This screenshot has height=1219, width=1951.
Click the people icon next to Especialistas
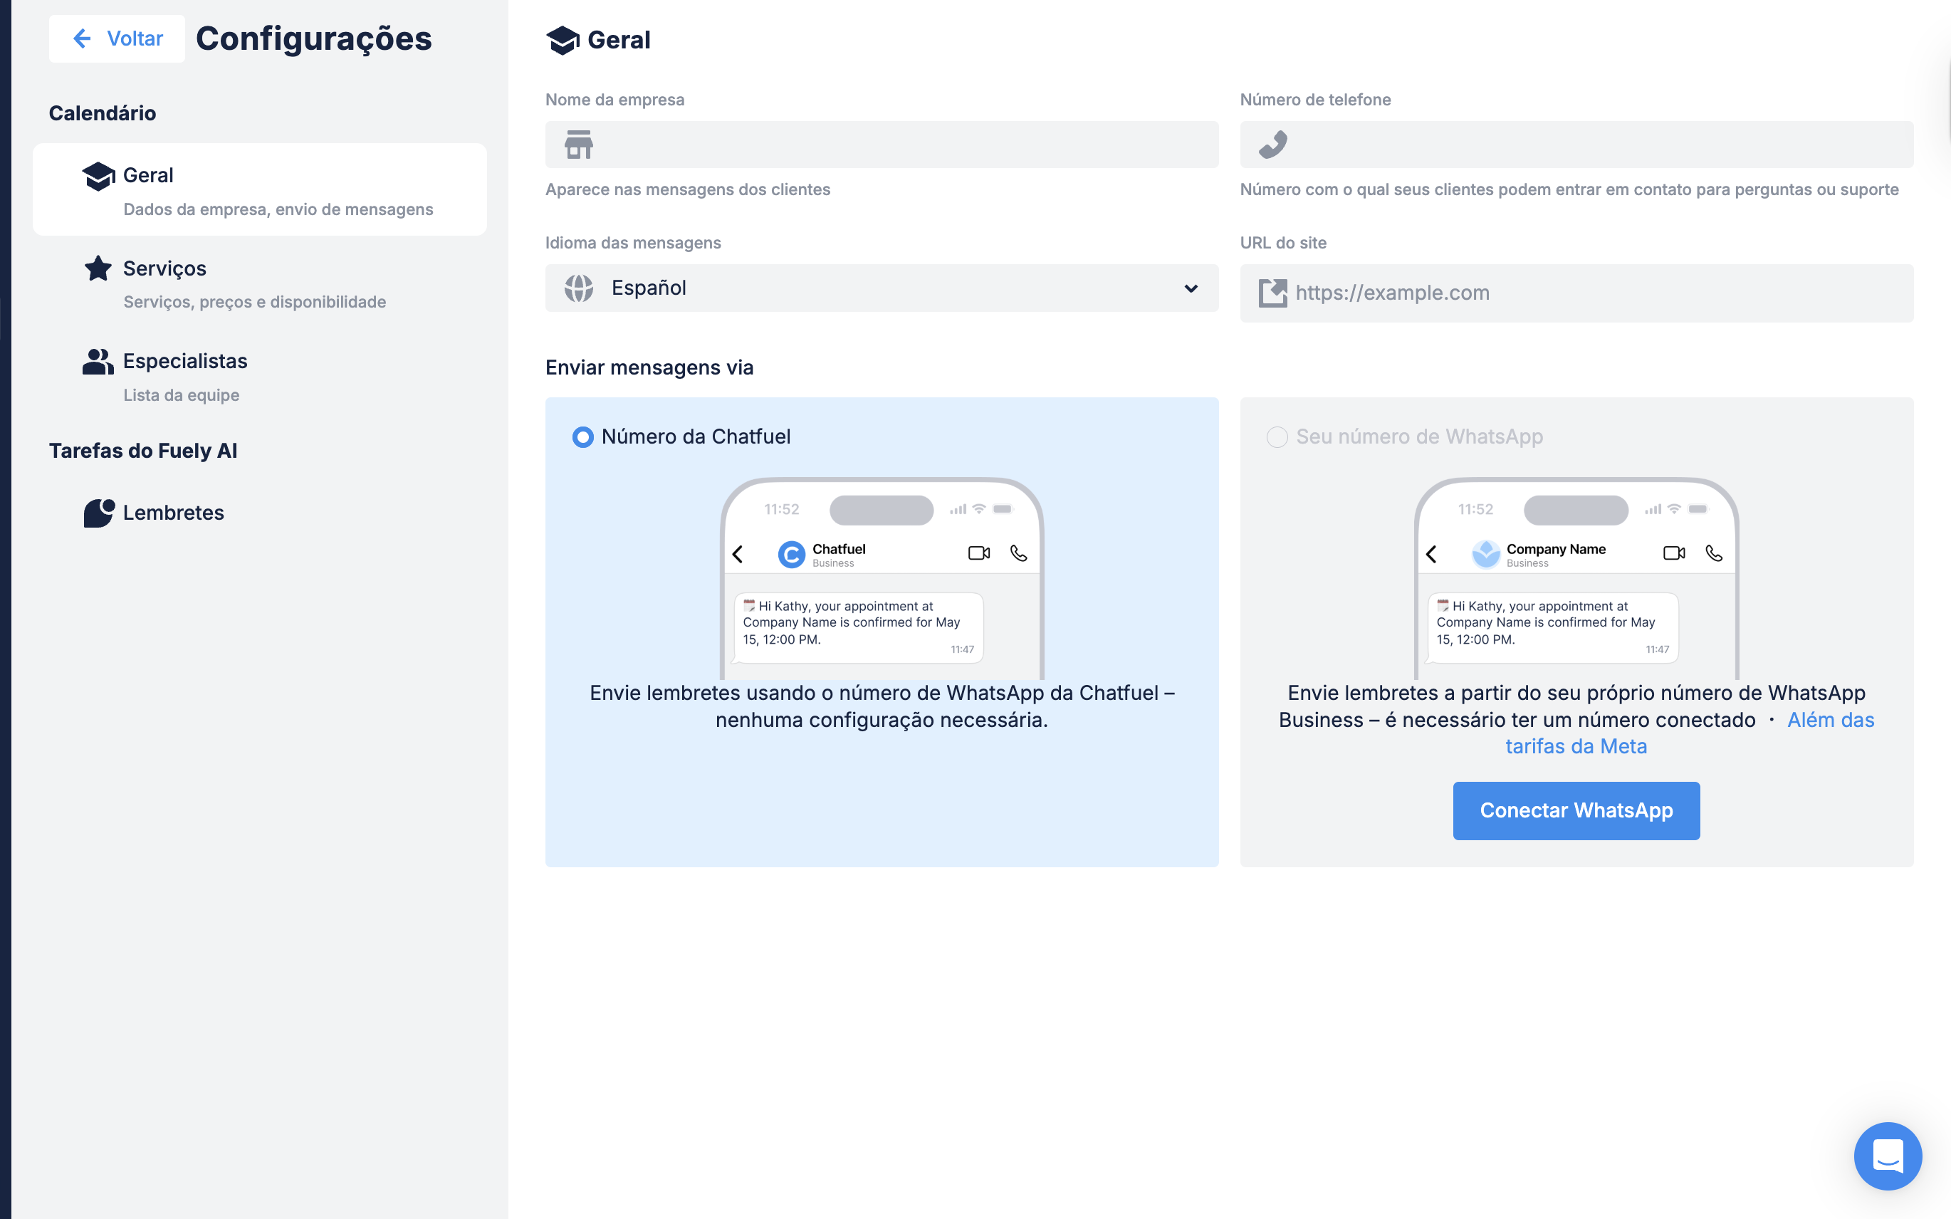coord(98,362)
